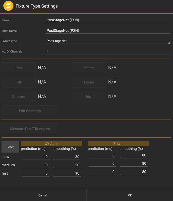Edit Z-Axis fast prediction value
Viewport: 173px width, 201px height.
[102, 172]
